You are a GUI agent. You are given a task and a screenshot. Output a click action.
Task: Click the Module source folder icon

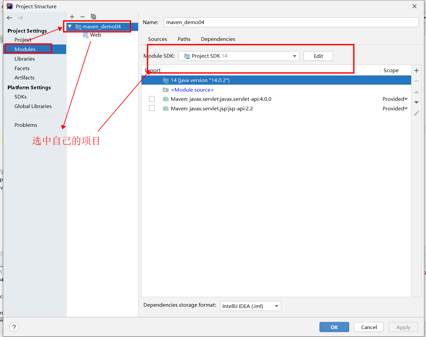166,90
